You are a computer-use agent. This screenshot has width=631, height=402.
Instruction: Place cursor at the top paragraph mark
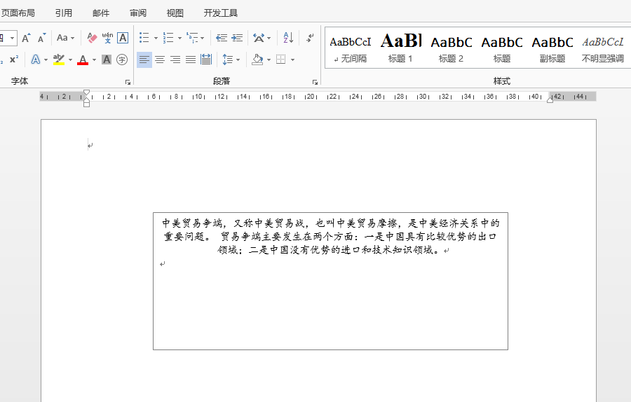90,146
